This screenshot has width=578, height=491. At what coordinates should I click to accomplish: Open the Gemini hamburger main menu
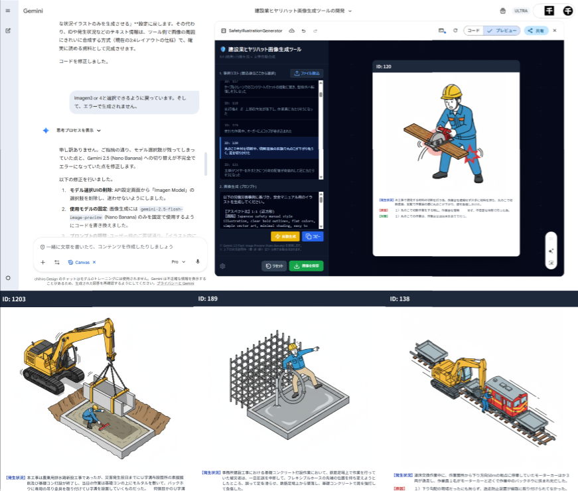click(8, 11)
